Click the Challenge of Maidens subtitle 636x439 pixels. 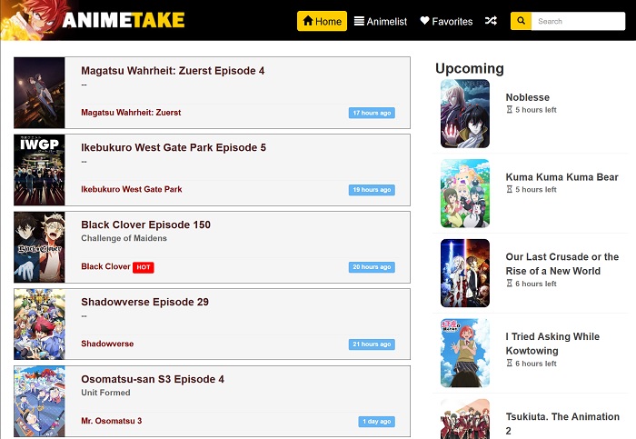(124, 238)
